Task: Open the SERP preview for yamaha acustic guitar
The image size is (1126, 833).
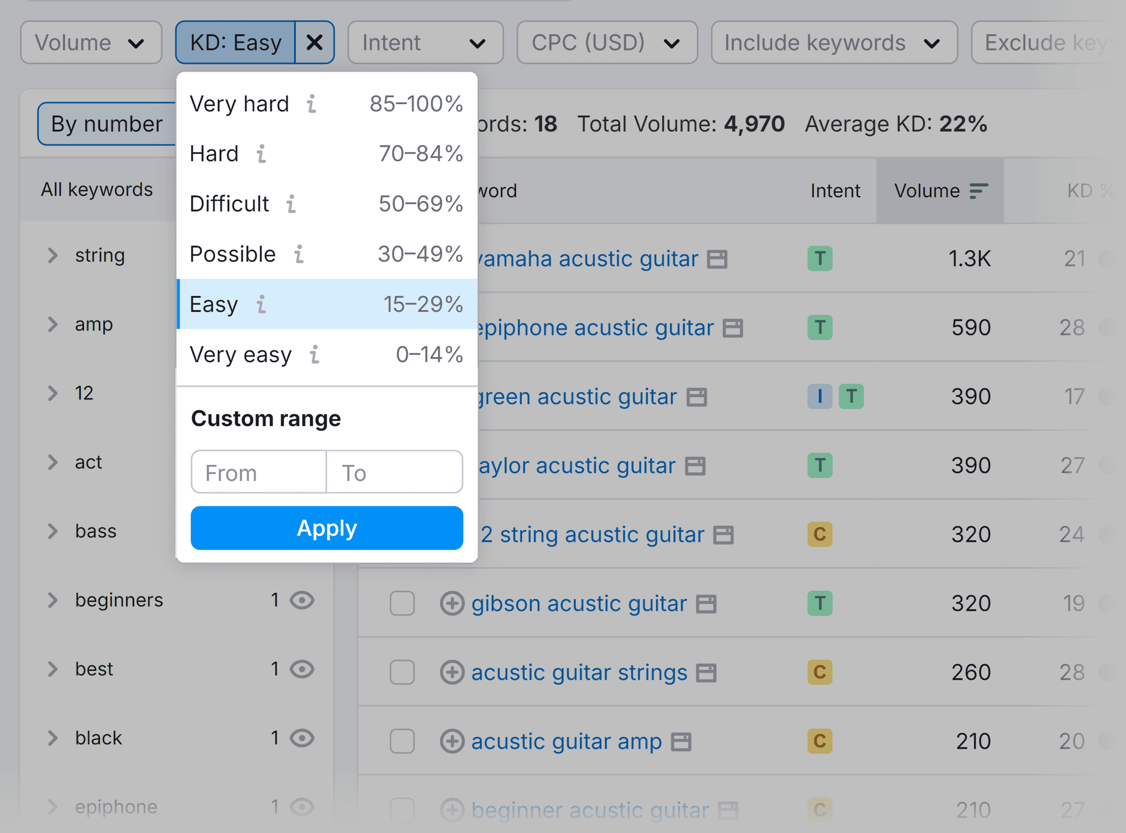Action: click(718, 259)
